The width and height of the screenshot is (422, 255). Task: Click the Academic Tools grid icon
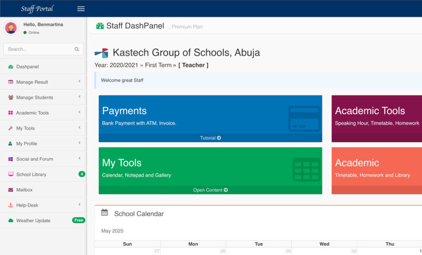click(x=11, y=113)
